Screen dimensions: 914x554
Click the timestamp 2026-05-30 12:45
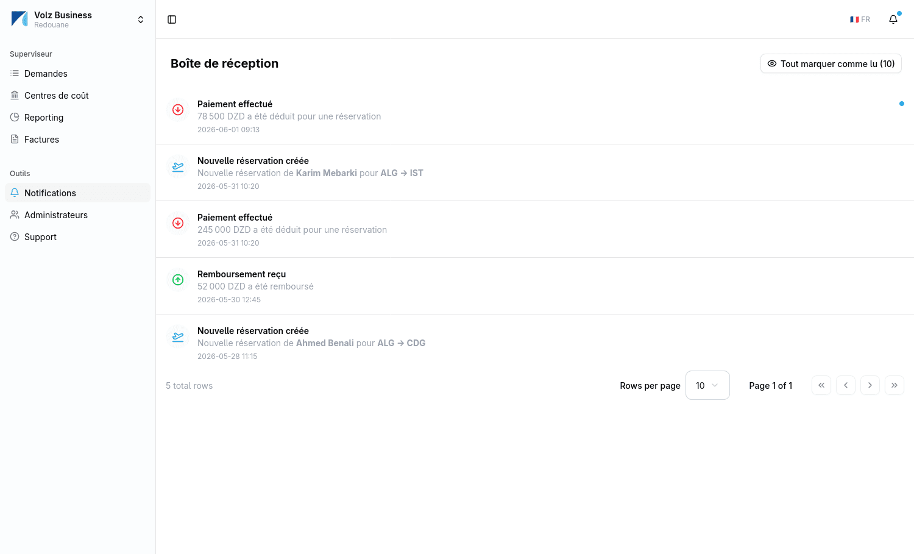[229, 300]
